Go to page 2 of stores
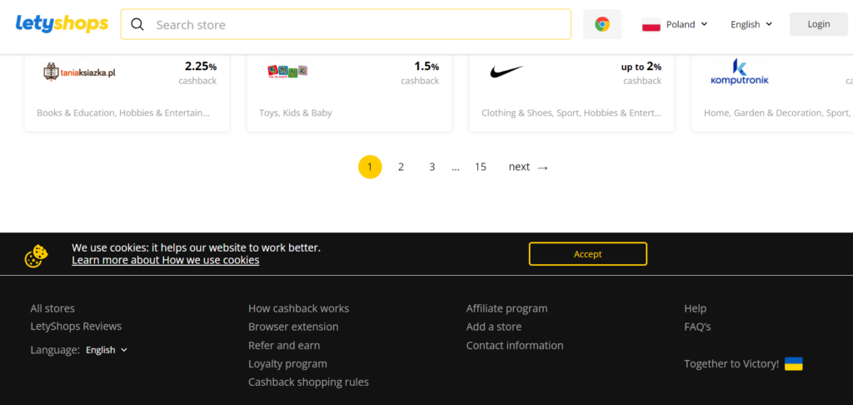Screen dimensions: 853x405 [x=401, y=167]
